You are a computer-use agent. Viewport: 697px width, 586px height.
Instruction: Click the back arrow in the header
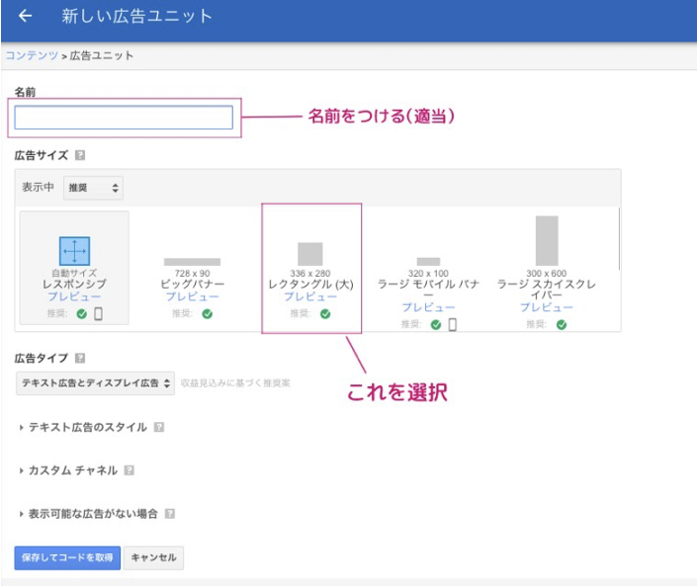coord(26,17)
